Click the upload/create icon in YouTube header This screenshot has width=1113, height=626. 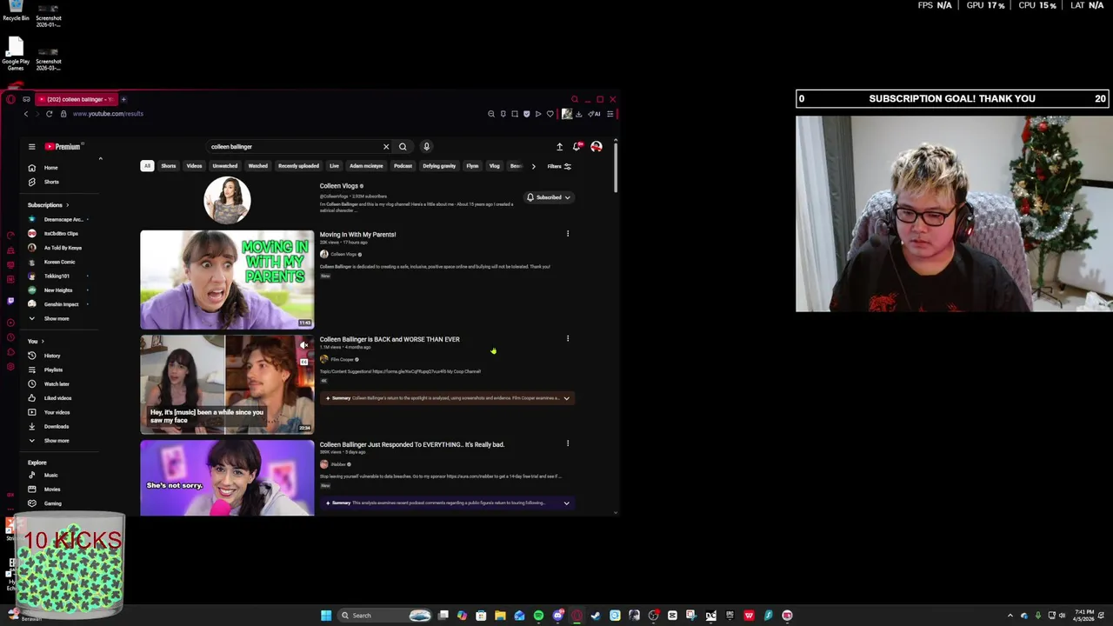click(559, 147)
